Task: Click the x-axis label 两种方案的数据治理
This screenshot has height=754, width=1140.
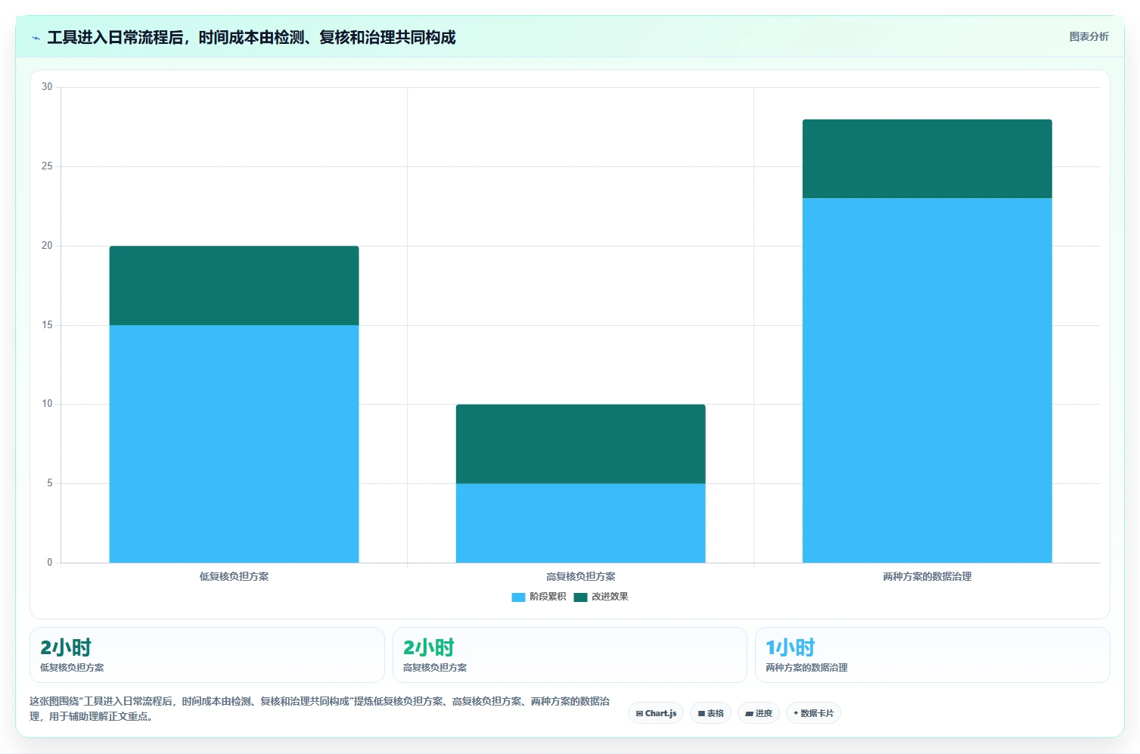Action: pos(927,576)
